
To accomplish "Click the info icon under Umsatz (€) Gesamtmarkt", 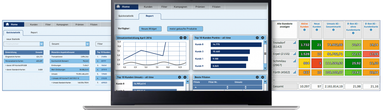I will click(333, 30).
